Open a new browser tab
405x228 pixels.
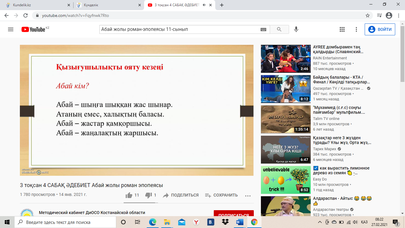pyautogui.click(x=222, y=5)
